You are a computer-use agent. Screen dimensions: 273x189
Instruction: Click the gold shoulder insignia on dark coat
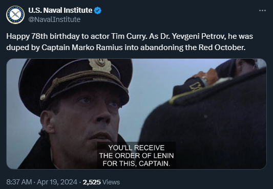point(196,85)
